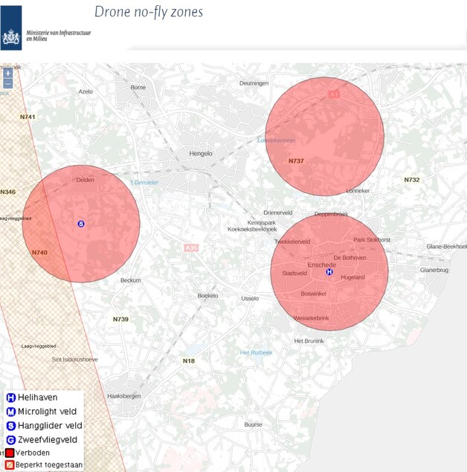The height and width of the screenshot is (472, 467).
Task: Click the Boswinkel label
Action: 314,294
